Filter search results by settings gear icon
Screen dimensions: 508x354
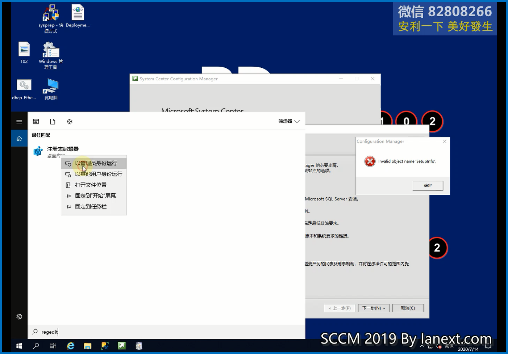click(70, 122)
